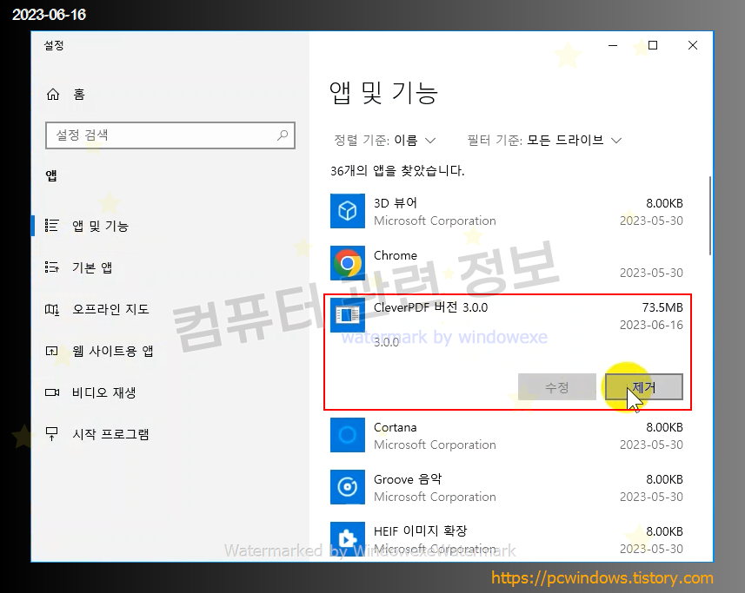Open the 웹 사이트용 앱 menu item
Image resolution: width=745 pixels, height=593 pixels.
(113, 351)
